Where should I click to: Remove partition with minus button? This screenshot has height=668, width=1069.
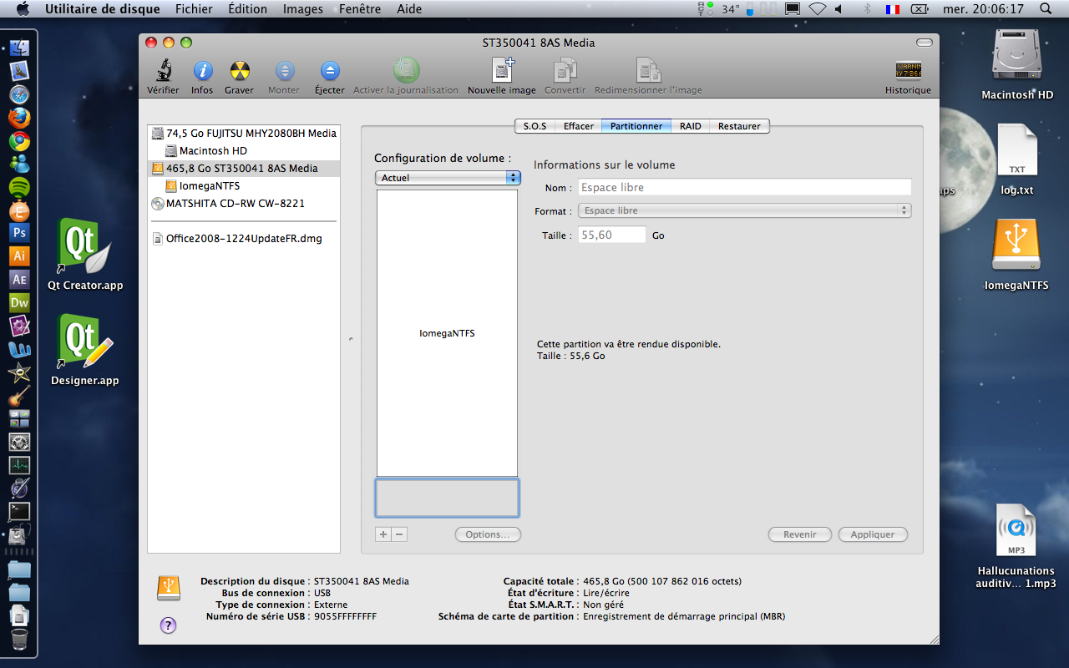coord(399,534)
